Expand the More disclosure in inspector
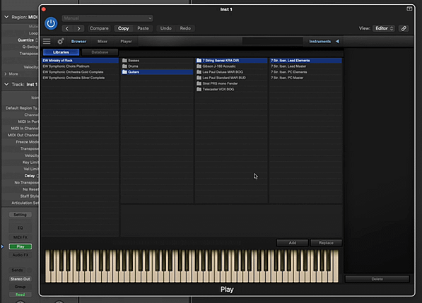Image resolution: width=422 pixels, height=303 pixels. 6,74
